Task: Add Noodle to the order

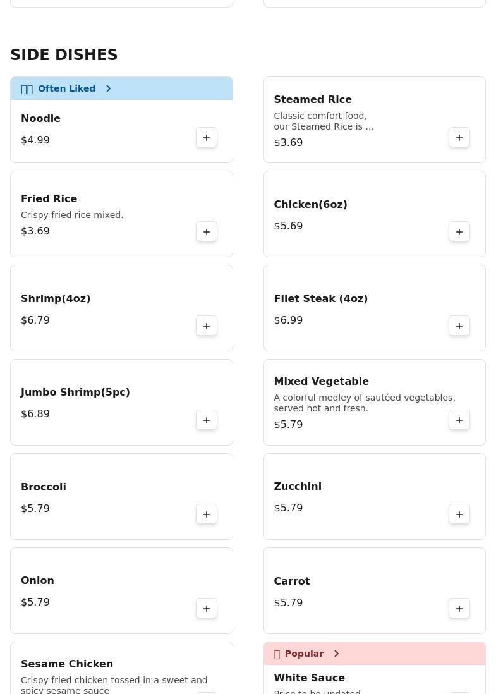Action: click(207, 138)
